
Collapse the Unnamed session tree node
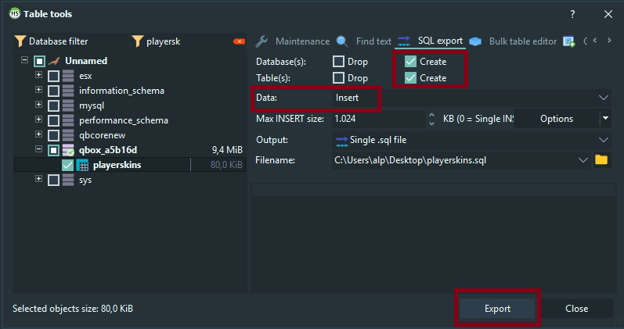(x=25, y=60)
